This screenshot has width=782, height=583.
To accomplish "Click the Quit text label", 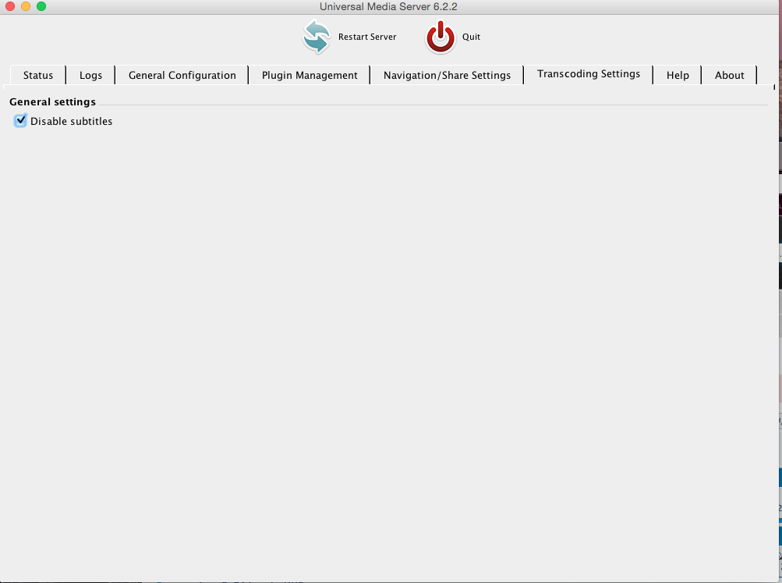I will 471,37.
